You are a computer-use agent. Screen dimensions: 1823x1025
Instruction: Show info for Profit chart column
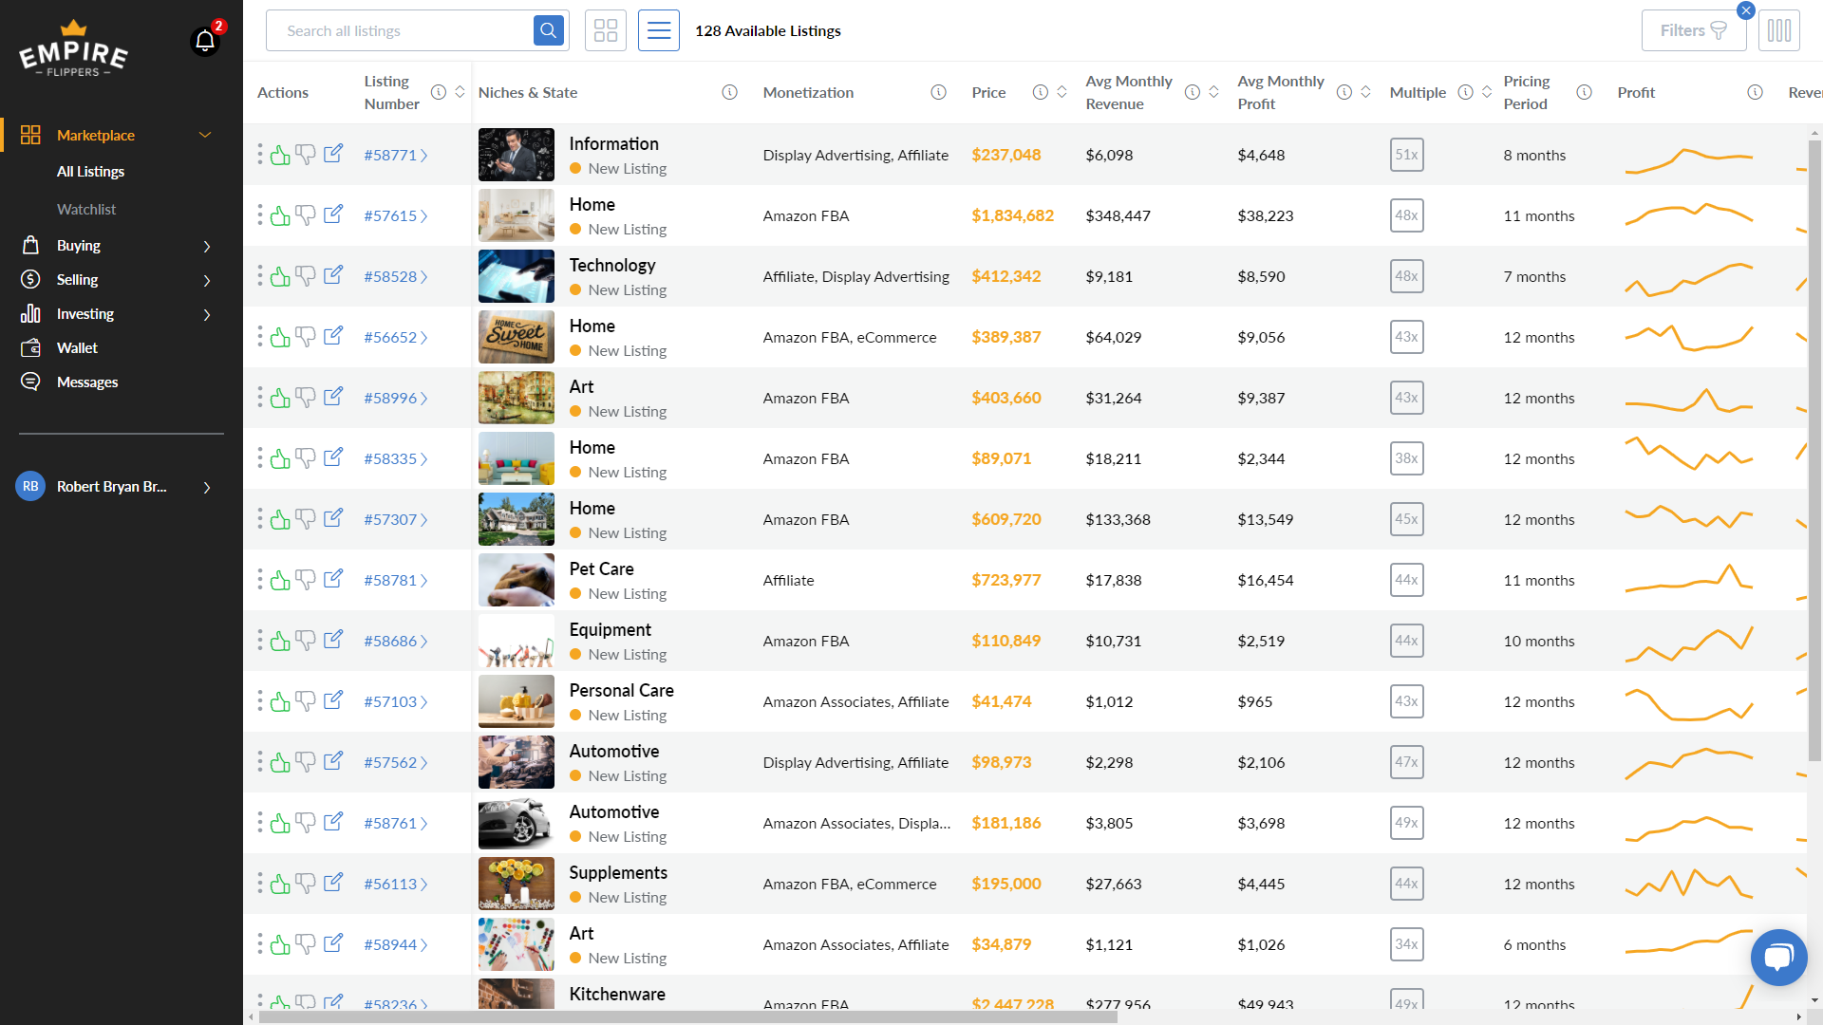coord(1756,92)
